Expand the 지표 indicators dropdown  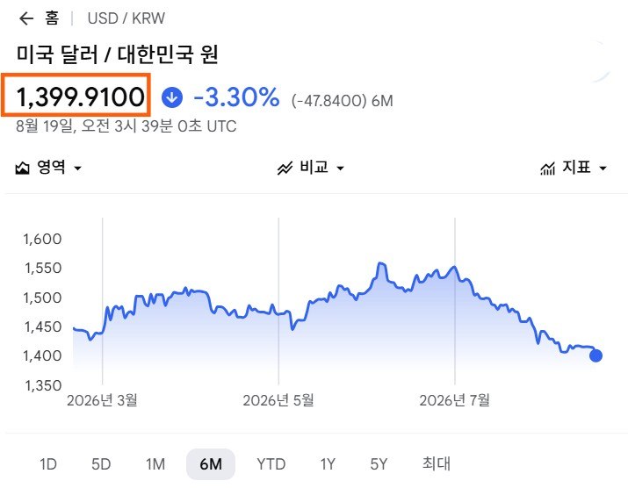point(574,168)
